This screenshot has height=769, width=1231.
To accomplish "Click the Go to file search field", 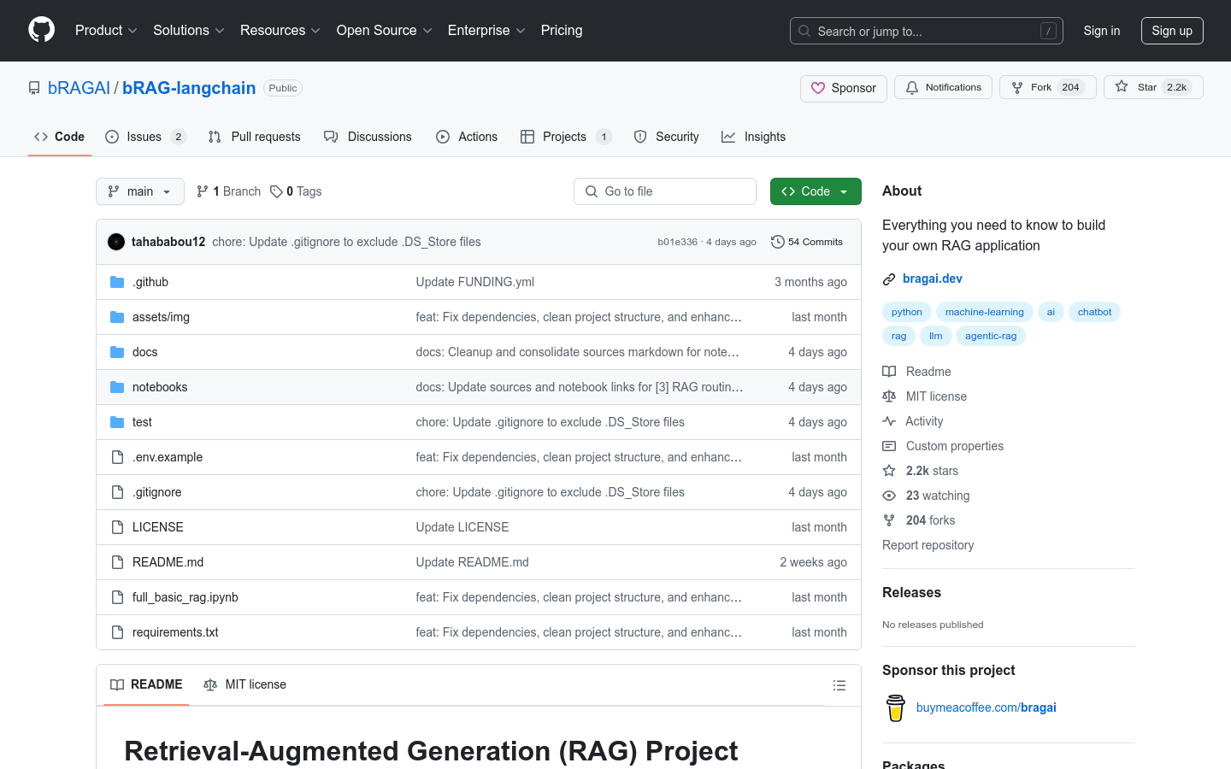I will tap(665, 191).
